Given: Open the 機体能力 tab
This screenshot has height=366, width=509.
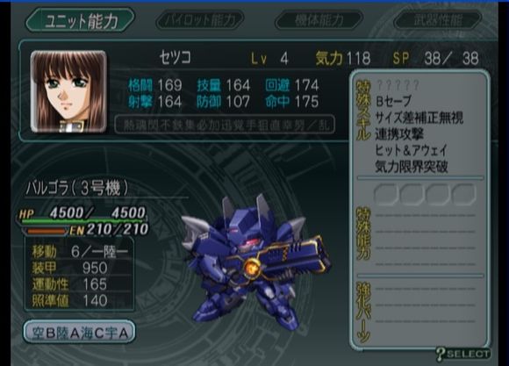Looking at the screenshot, I should click(319, 20).
